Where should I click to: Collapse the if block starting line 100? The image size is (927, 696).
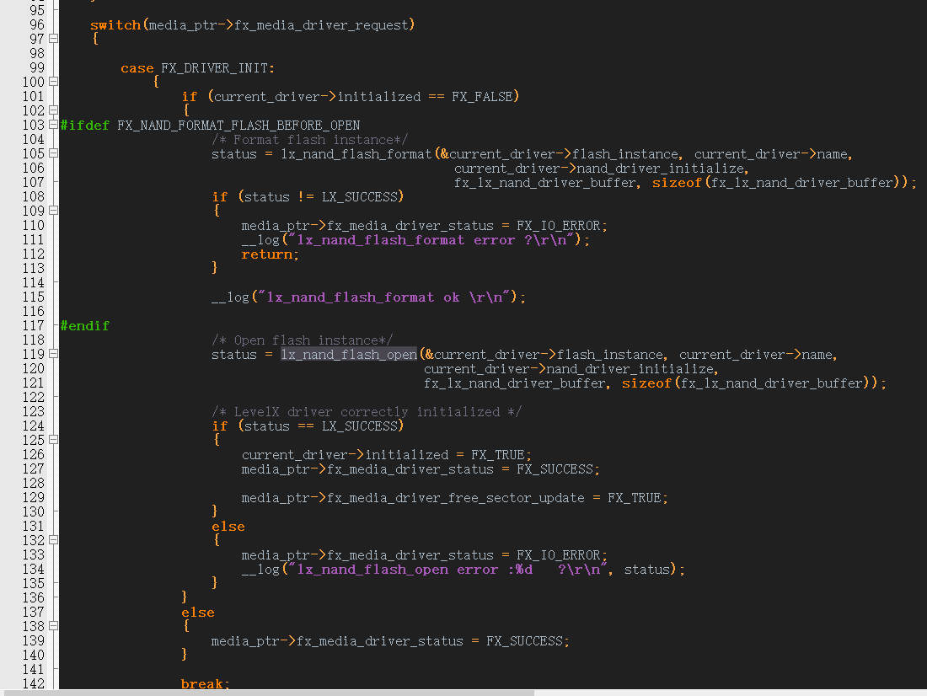pos(52,82)
